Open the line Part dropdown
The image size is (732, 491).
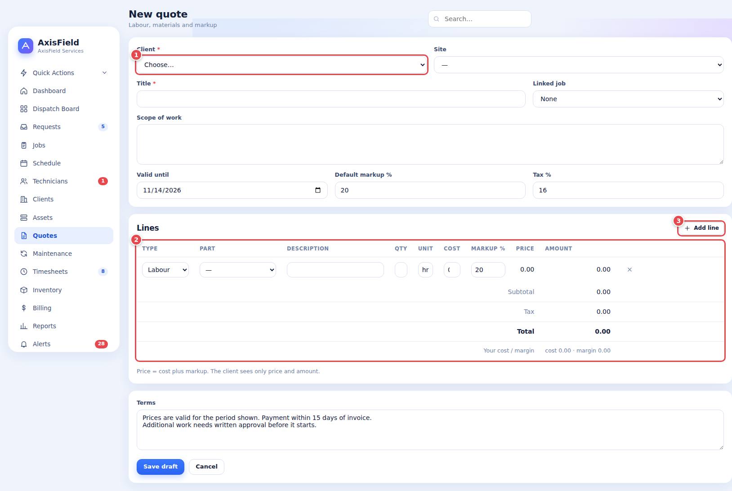(x=238, y=270)
